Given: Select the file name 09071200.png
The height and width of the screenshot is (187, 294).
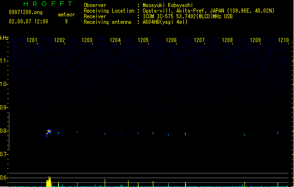Looking at the screenshot, I should [26, 12].
